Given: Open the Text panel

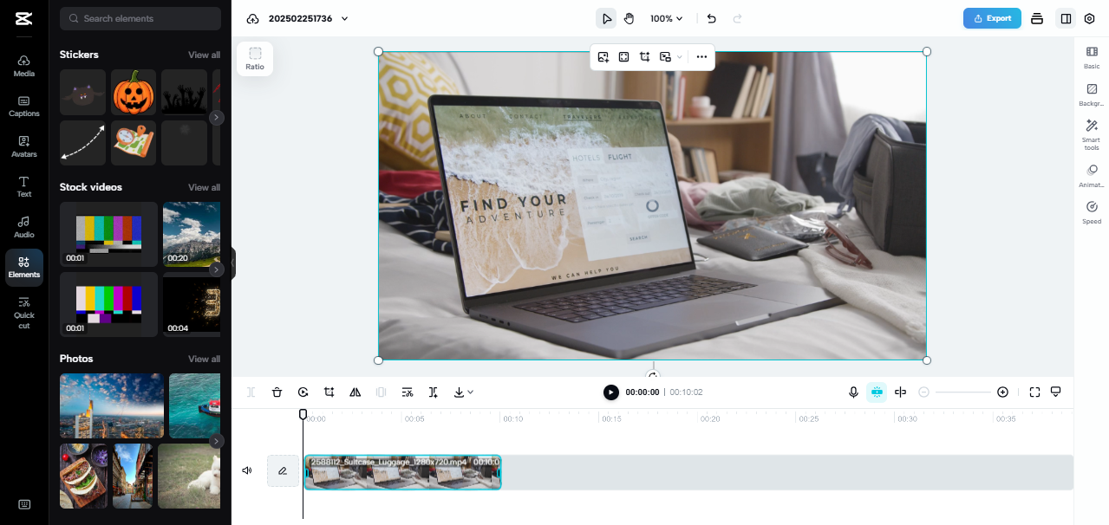Looking at the screenshot, I should coord(24,187).
